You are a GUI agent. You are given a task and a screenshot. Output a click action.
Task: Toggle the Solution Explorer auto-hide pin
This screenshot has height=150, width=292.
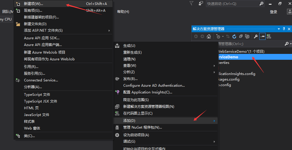tap(284, 29)
